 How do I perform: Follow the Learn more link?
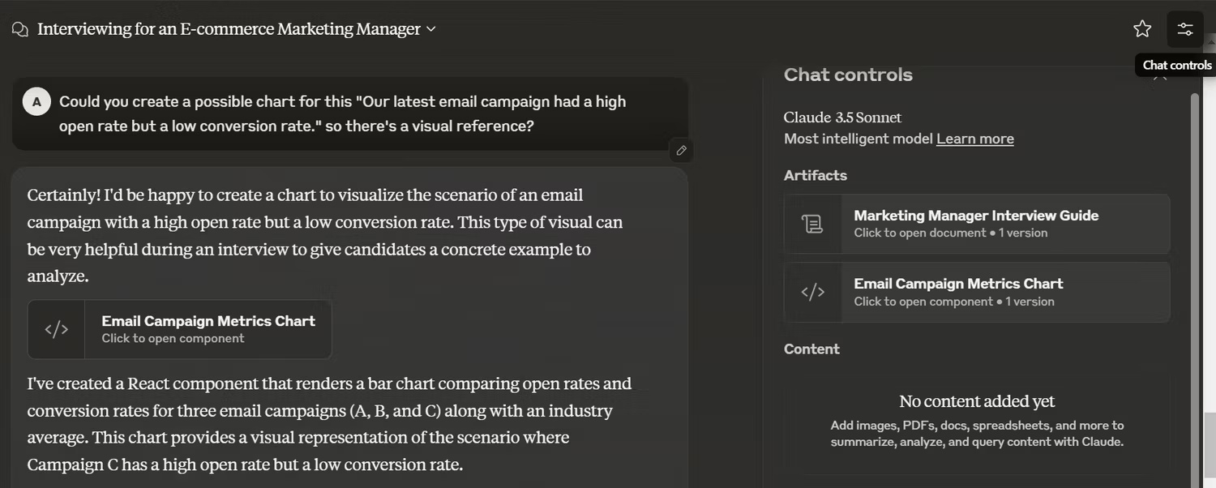[x=974, y=139]
